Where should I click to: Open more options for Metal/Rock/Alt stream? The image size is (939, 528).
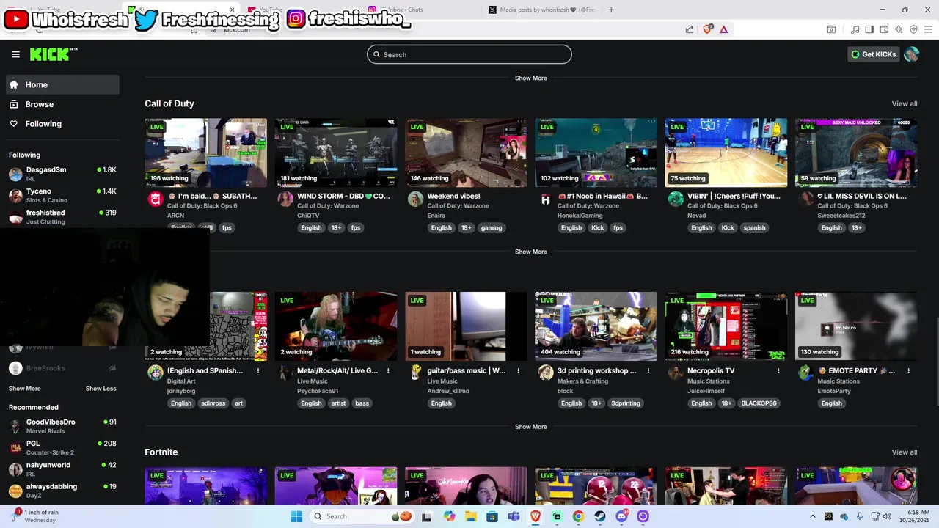388,371
